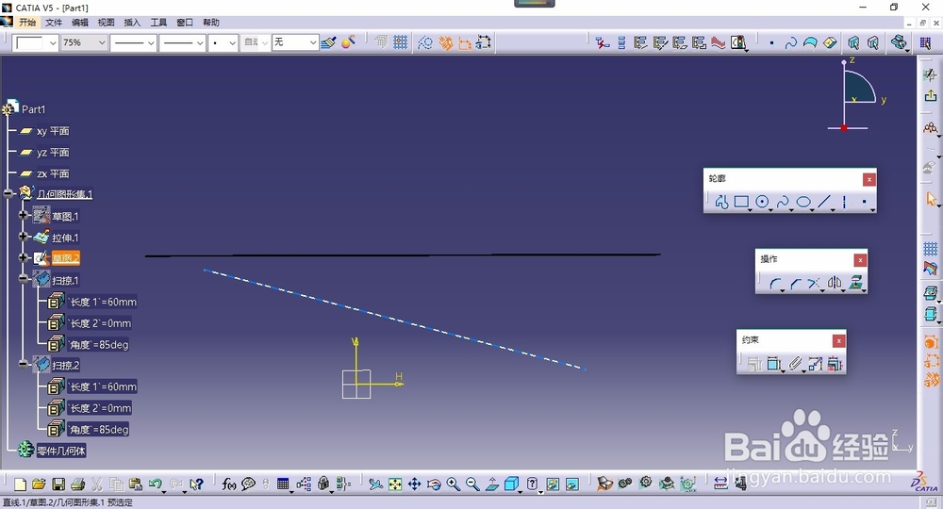Click the Print icon
This screenshot has height=509, width=943.
77,484
